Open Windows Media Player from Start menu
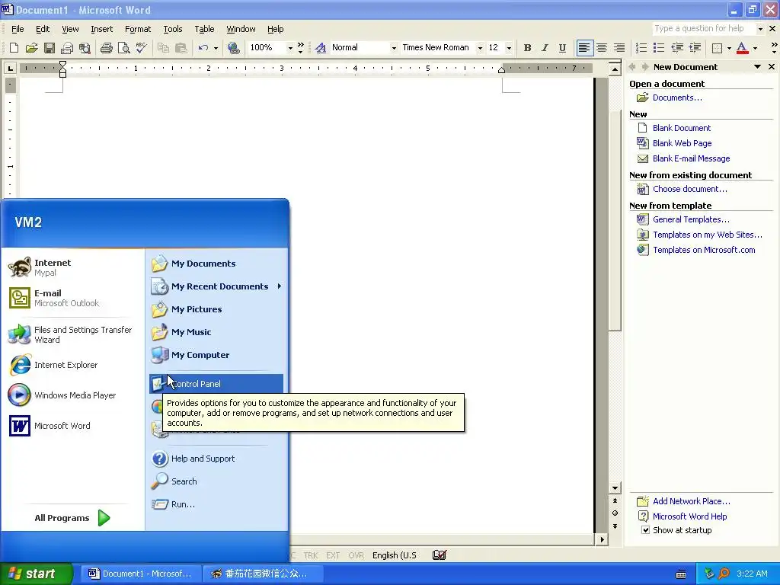 coord(72,395)
